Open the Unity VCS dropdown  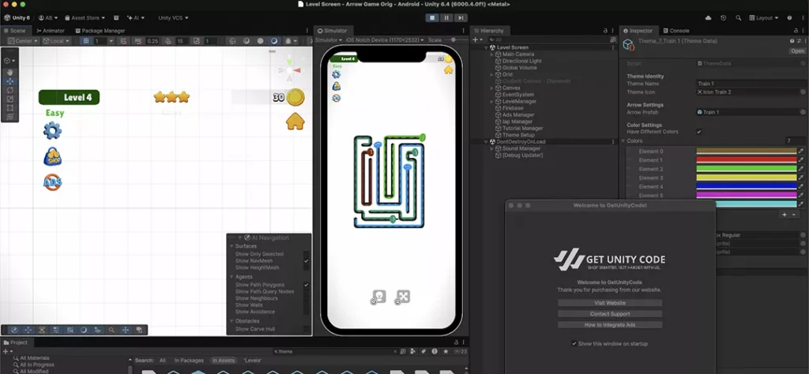[173, 18]
